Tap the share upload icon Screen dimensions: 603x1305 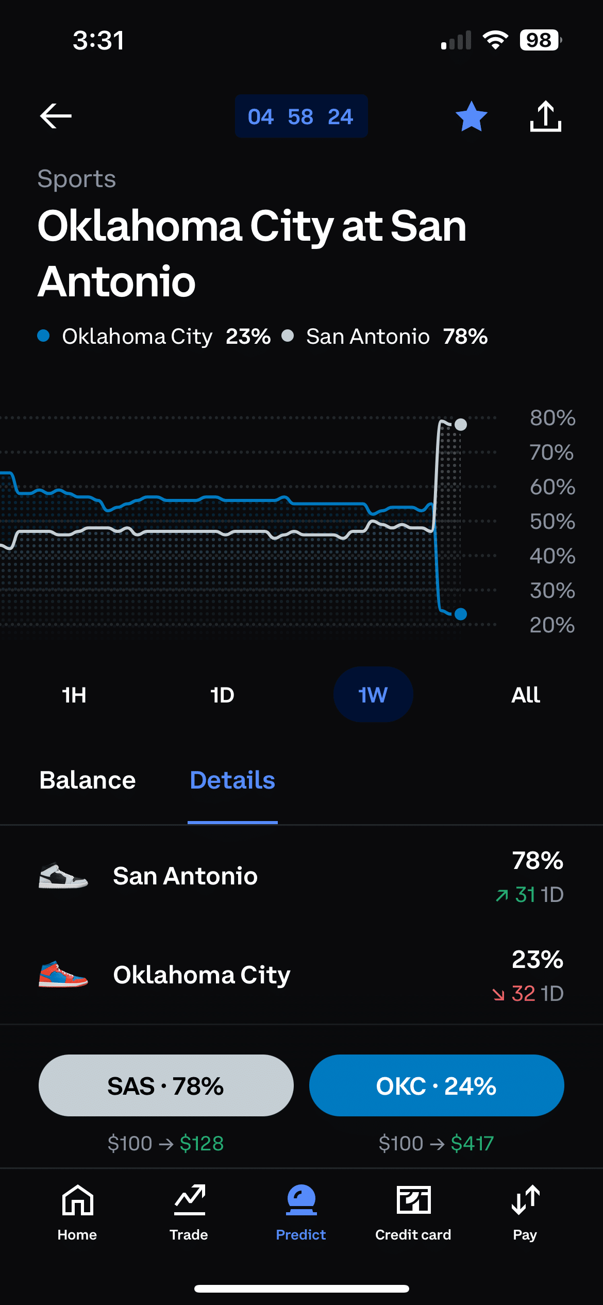(x=545, y=116)
